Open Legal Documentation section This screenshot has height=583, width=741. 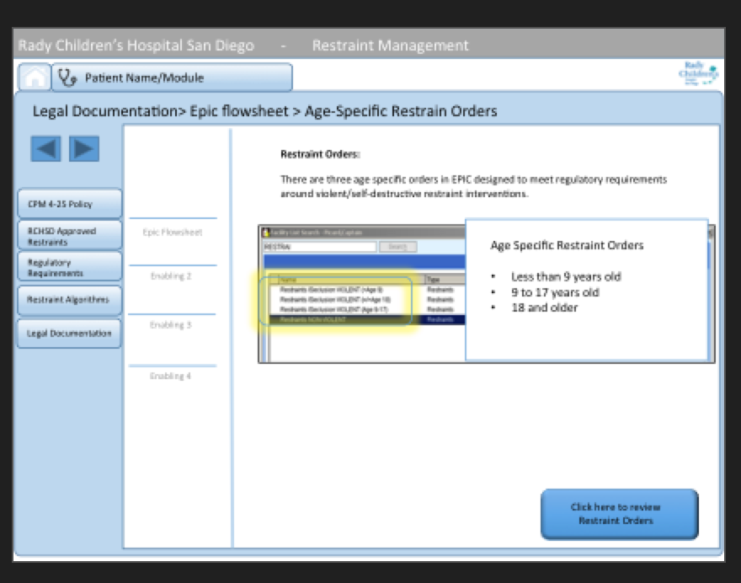pyautogui.click(x=70, y=334)
